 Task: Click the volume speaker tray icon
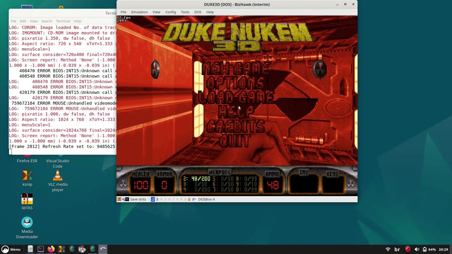click(417, 249)
